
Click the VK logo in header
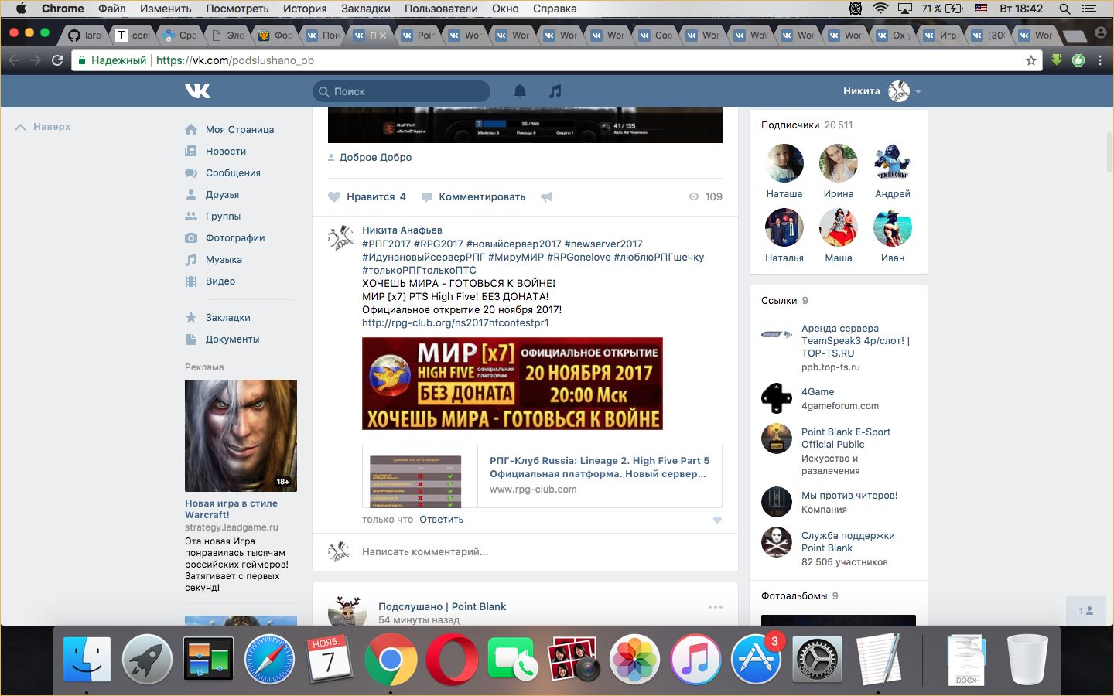[197, 91]
